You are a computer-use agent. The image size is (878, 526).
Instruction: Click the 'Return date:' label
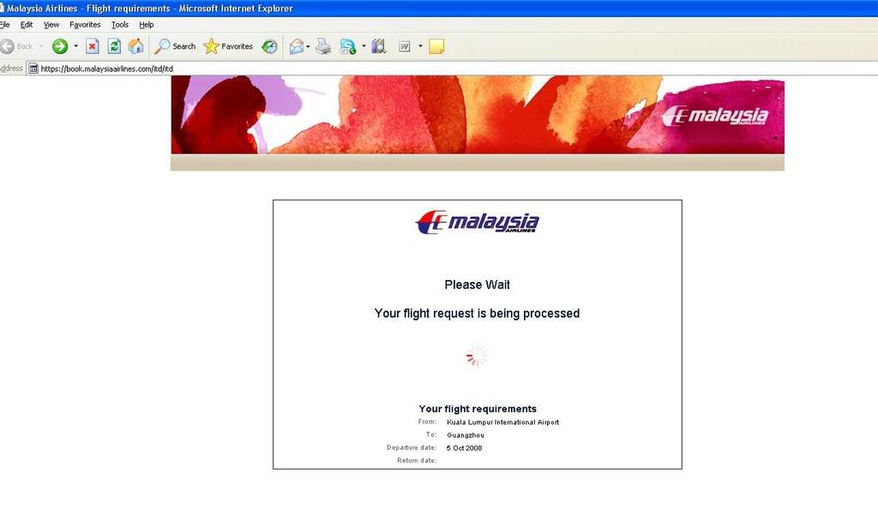pos(417,461)
